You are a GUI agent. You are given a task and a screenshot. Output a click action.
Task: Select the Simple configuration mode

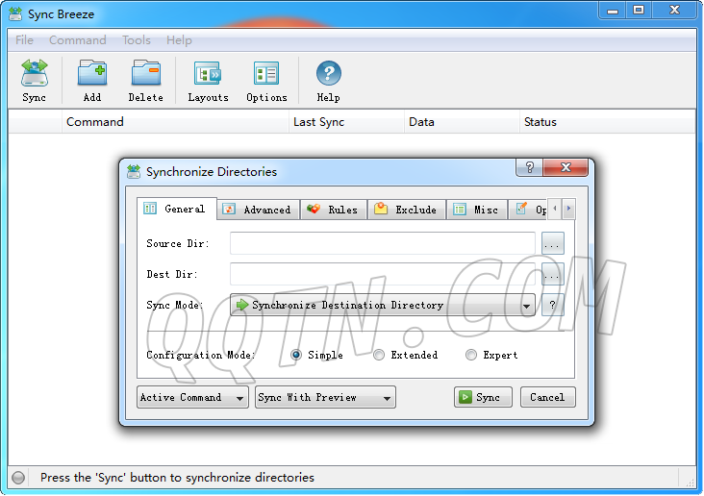[297, 356]
